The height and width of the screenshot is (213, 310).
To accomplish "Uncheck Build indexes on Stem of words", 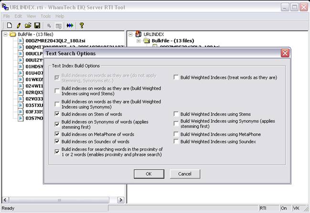I will tap(57, 114).
